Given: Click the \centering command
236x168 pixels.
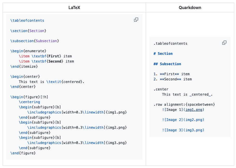Looking at the screenshot, I should [x=29, y=102].
